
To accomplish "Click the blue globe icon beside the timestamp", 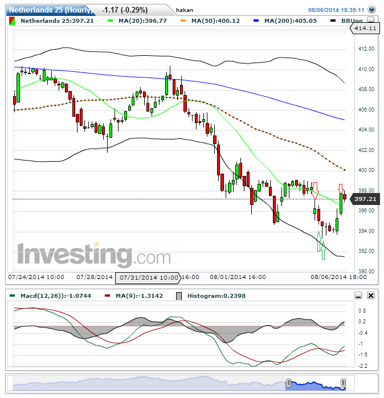I will click(372, 9).
